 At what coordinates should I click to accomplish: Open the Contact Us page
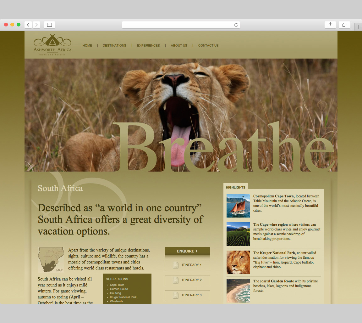tap(208, 46)
